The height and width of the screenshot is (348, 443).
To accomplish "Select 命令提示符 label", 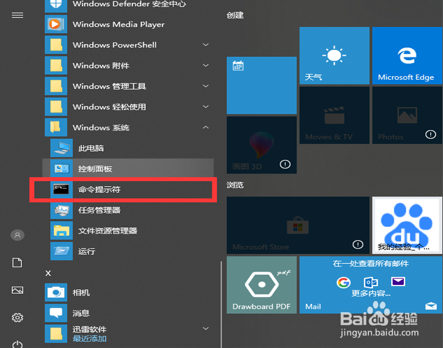I will (x=99, y=189).
